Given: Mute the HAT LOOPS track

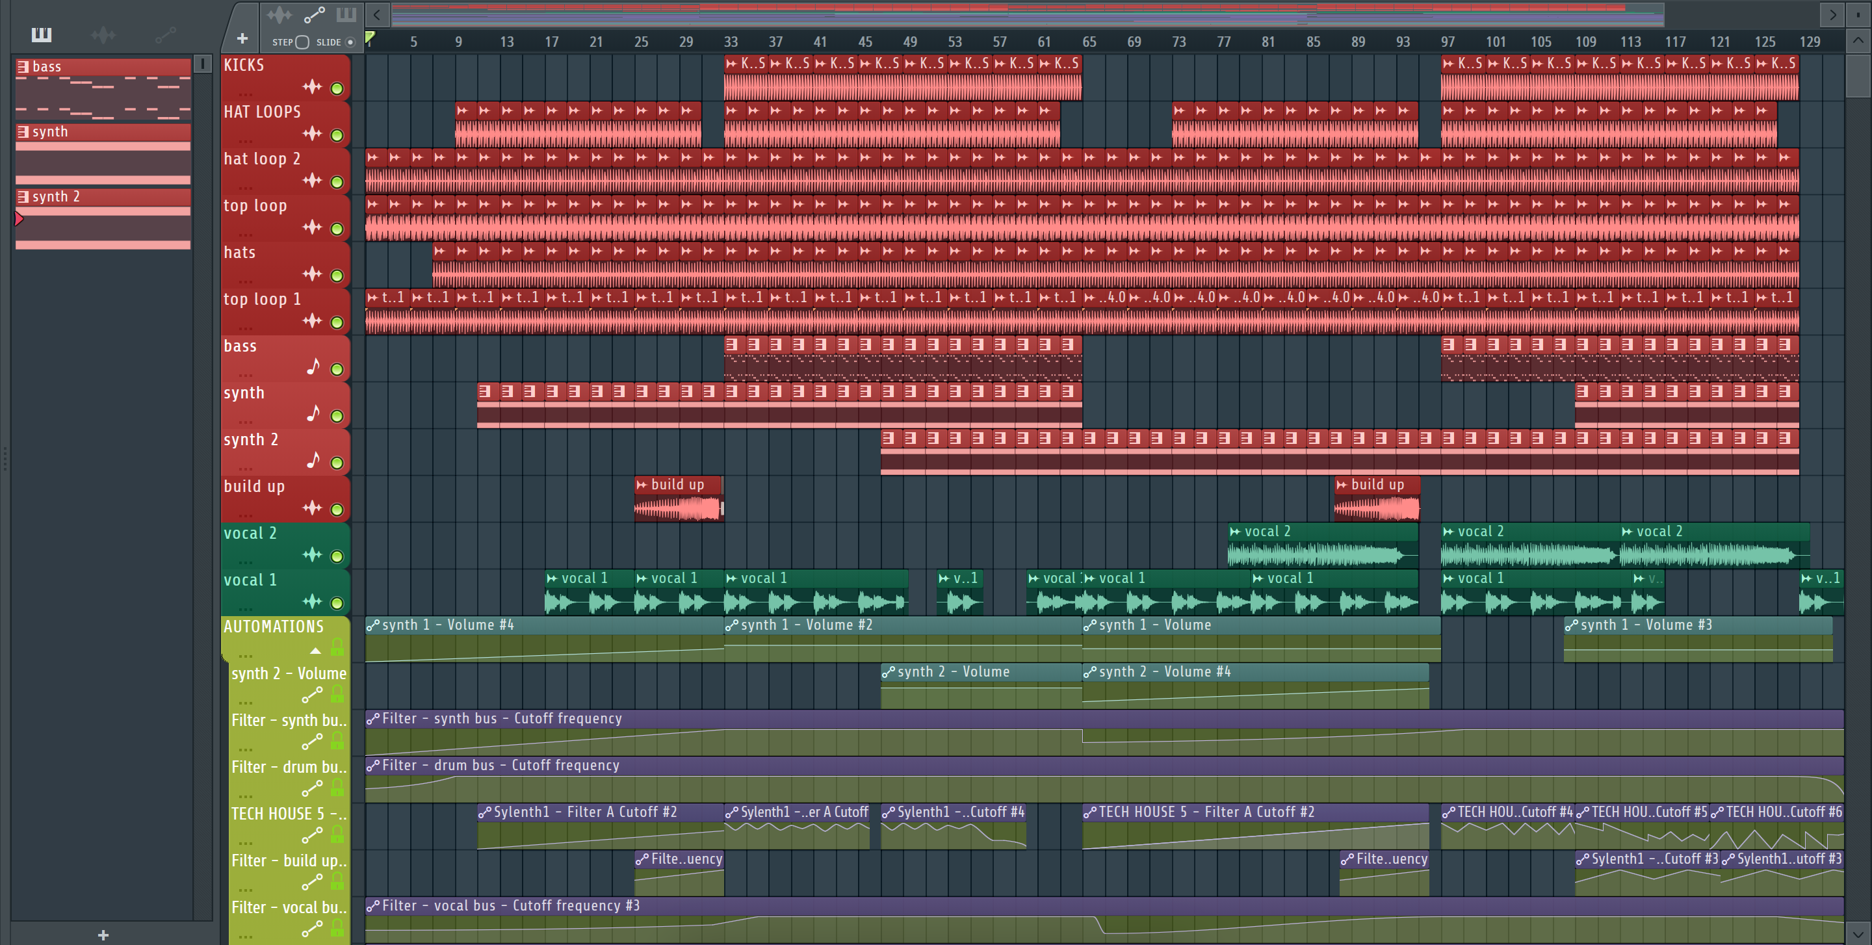Looking at the screenshot, I should click(x=337, y=135).
